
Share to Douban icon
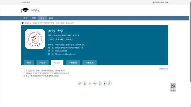(x=100, y=83)
